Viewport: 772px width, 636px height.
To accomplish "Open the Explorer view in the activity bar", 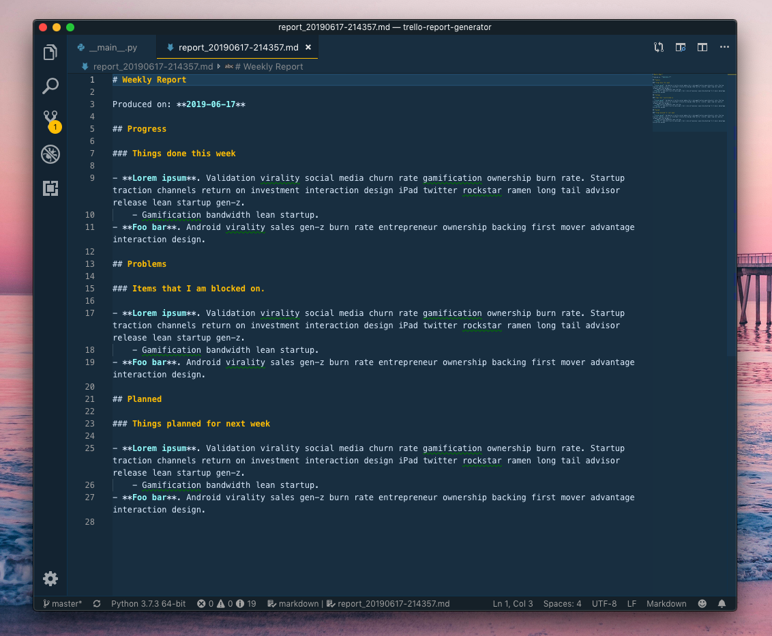I will click(50, 53).
